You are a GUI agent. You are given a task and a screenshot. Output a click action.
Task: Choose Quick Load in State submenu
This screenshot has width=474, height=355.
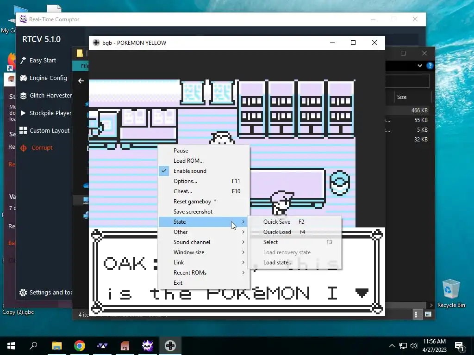point(295,232)
